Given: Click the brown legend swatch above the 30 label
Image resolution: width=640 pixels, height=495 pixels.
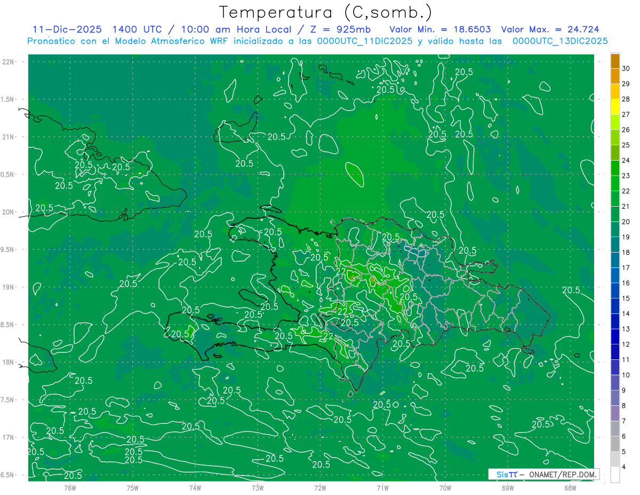Looking at the screenshot, I should (x=615, y=61).
